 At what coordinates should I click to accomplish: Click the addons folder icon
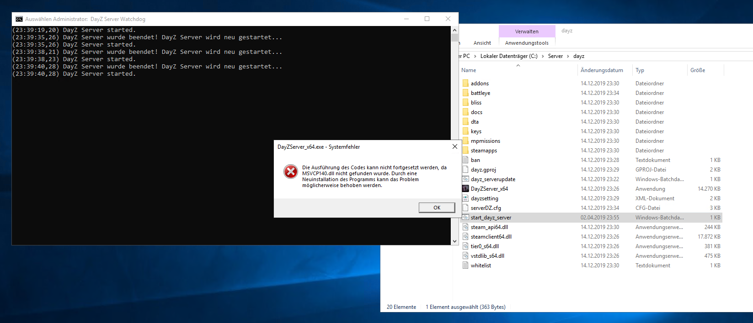pos(465,83)
